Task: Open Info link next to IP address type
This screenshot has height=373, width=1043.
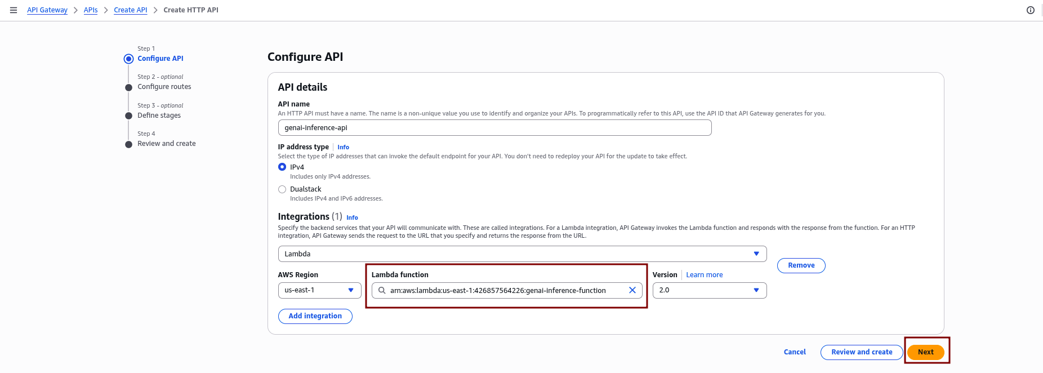Action: coord(343,148)
